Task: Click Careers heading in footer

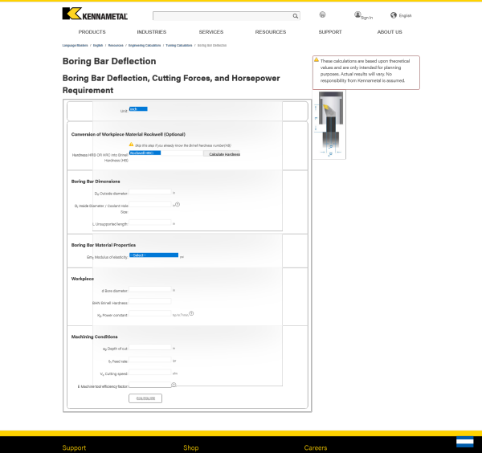Action: (x=316, y=447)
